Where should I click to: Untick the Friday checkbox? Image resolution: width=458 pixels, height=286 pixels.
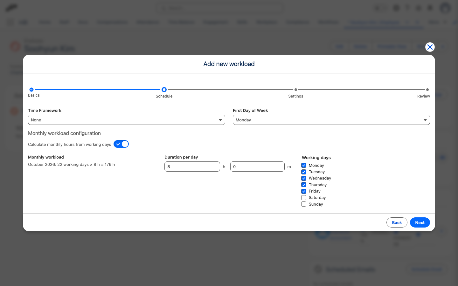(x=304, y=191)
